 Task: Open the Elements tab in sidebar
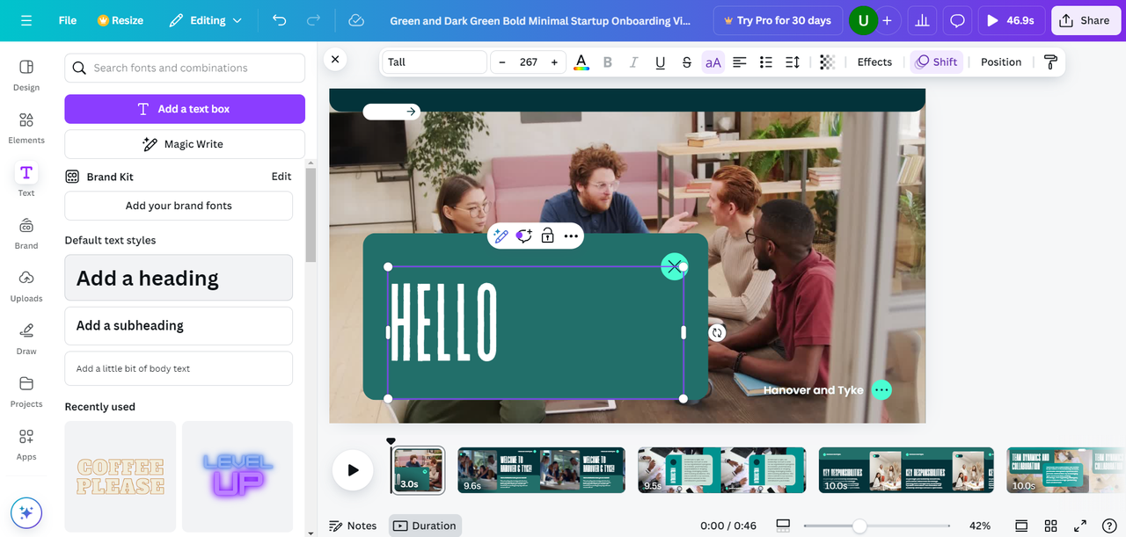pyautogui.click(x=26, y=127)
